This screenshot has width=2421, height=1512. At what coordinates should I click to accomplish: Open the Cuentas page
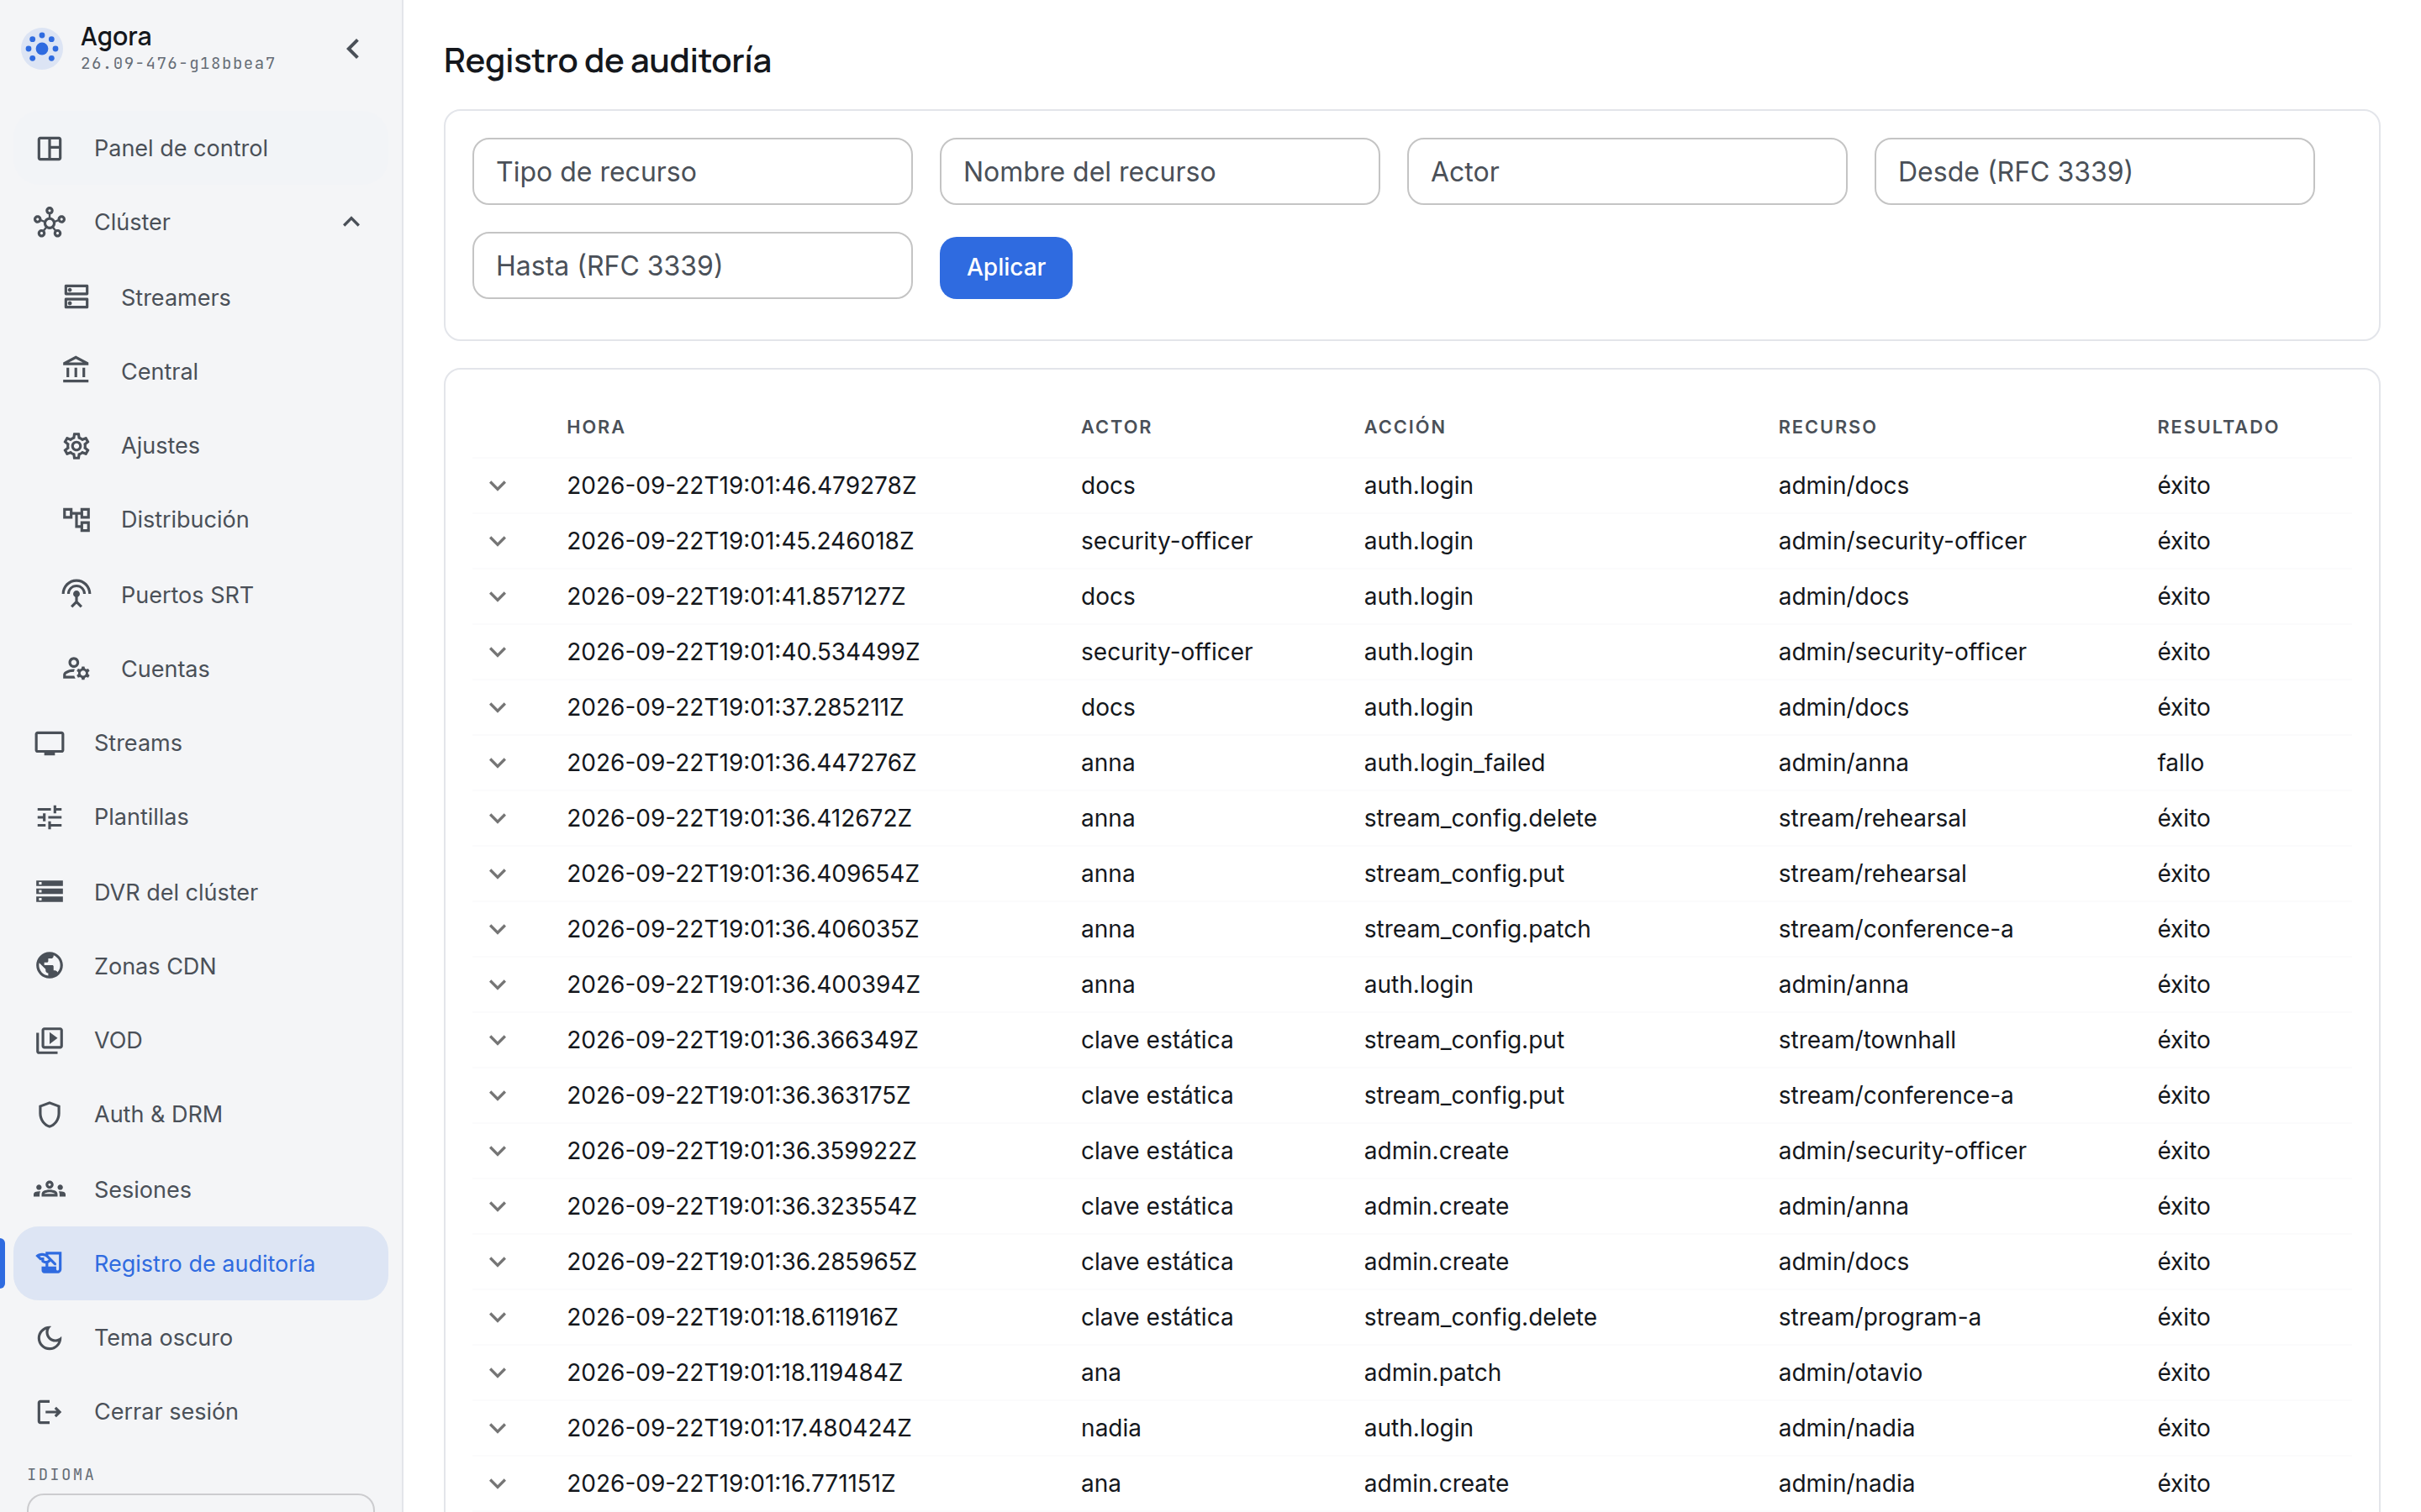201,668
